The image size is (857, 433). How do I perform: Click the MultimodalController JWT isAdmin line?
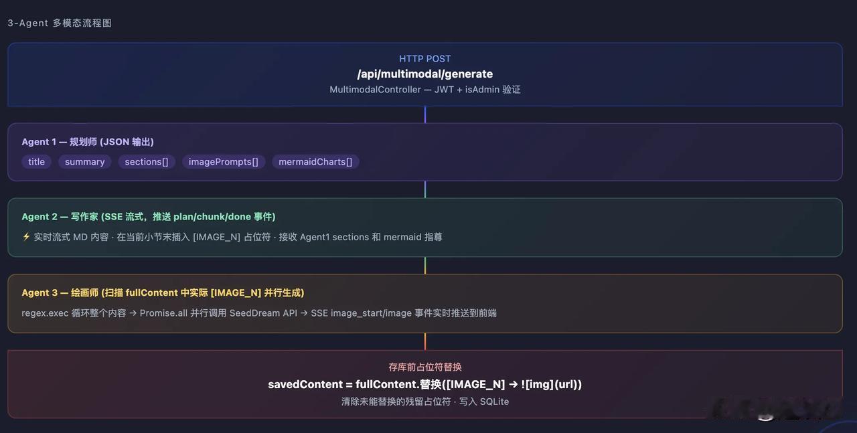point(425,89)
